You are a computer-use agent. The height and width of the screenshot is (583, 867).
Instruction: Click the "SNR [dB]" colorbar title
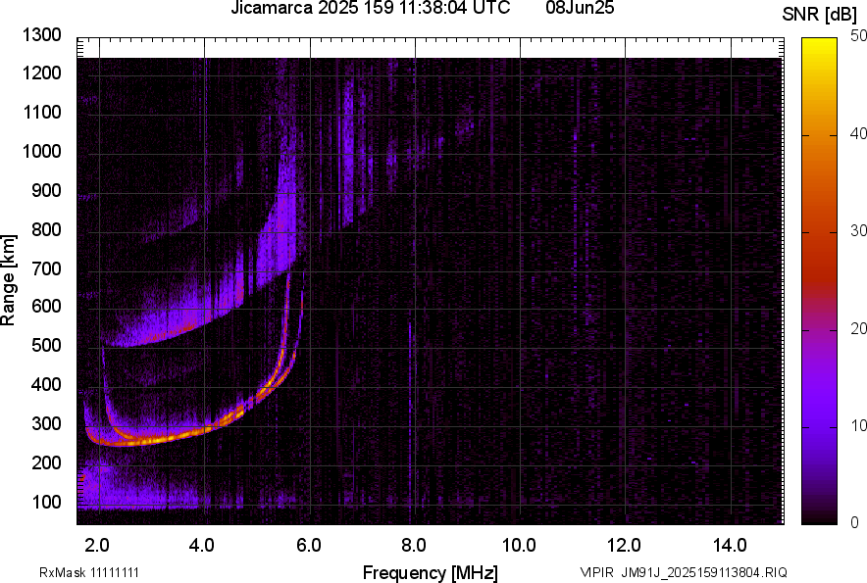(x=820, y=15)
